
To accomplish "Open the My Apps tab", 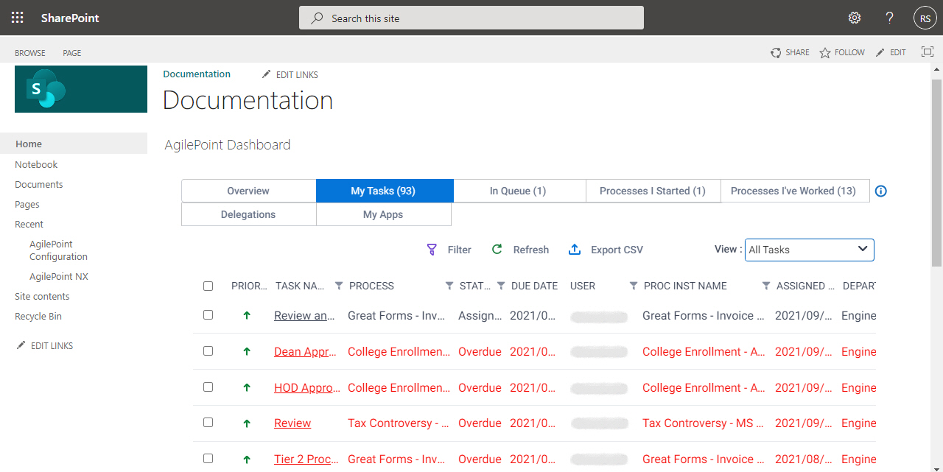I will click(x=383, y=214).
